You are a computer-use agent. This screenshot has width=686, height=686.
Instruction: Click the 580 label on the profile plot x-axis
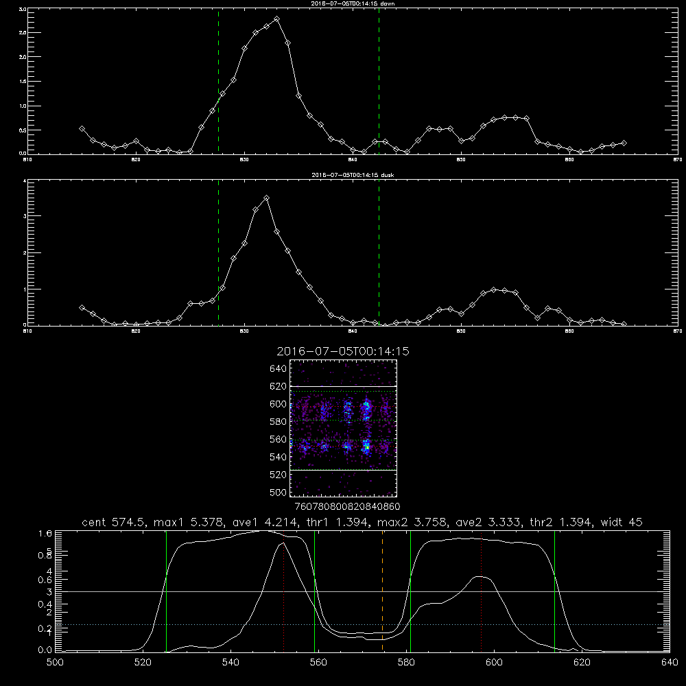406,663
